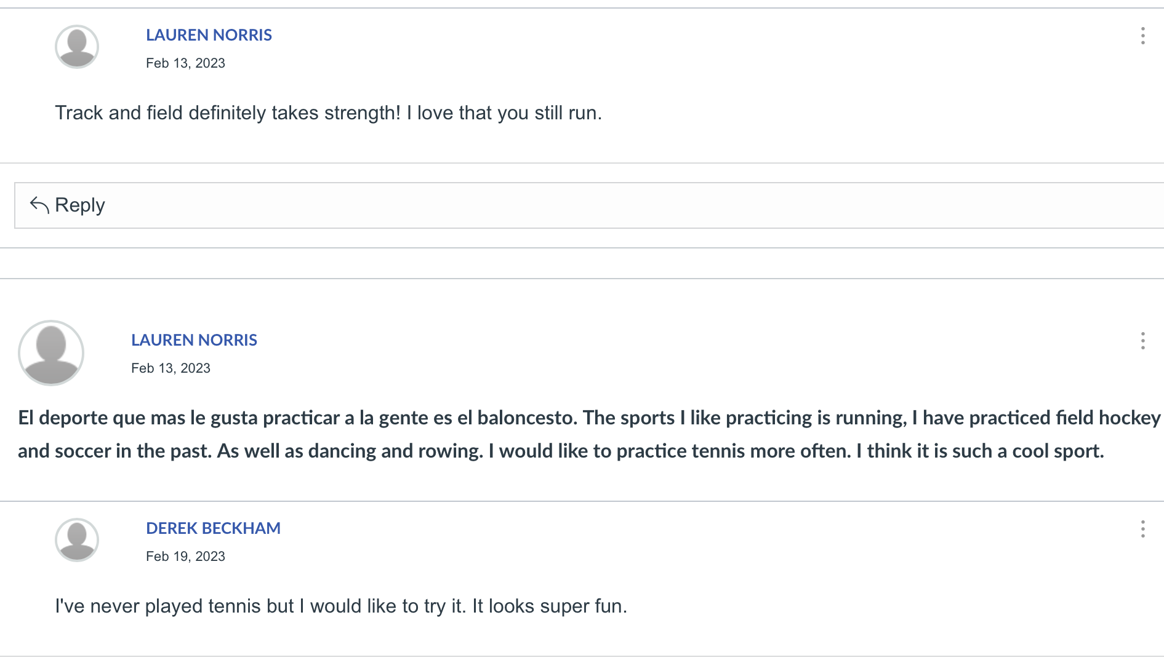Open options menu for Derek Beckham's reply

pyautogui.click(x=1142, y=529)
